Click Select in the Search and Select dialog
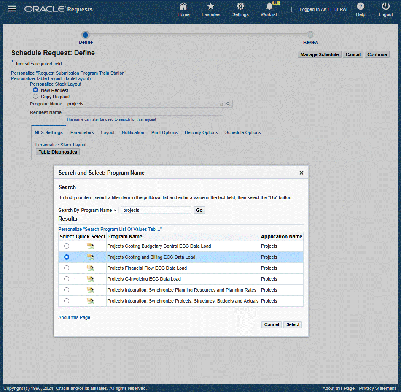The width and height of the screenshot is (401, 392). [x=293, y=324]
